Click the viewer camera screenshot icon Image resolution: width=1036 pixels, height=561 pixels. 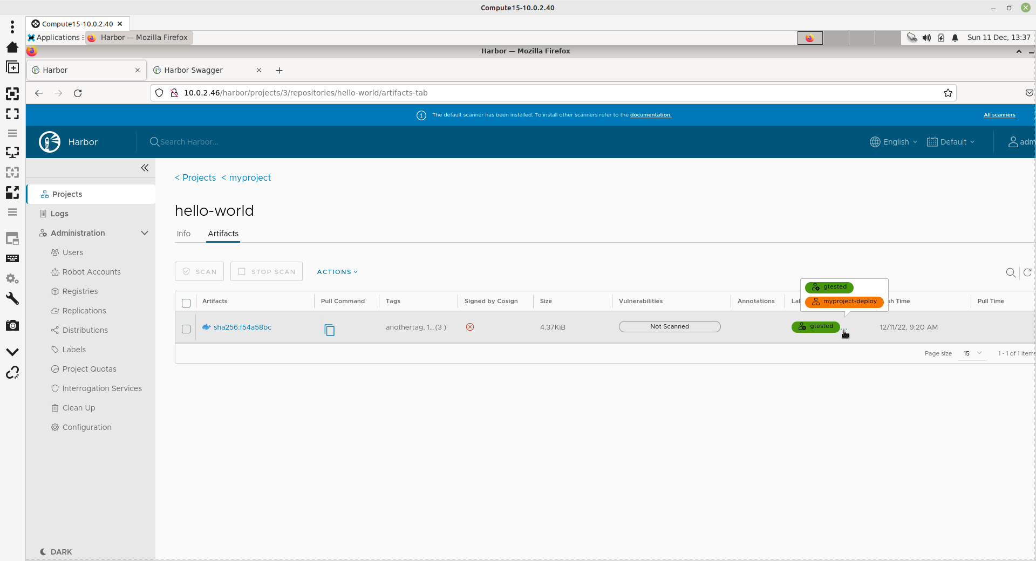pos(12,325)
